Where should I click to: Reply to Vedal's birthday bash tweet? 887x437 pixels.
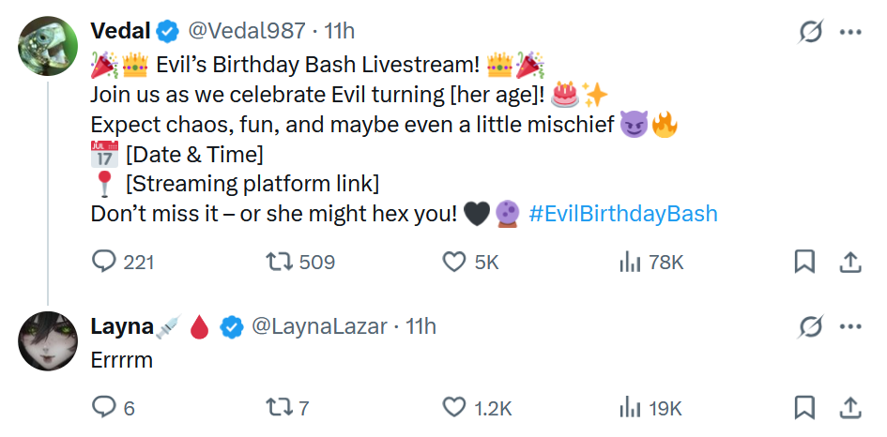pos(103,263)
